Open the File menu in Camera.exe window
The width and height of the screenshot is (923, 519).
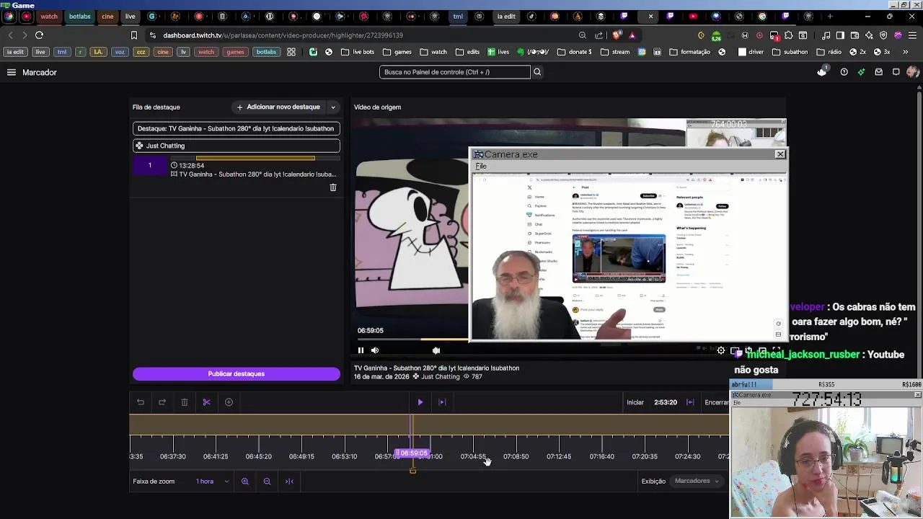(481, 167)
